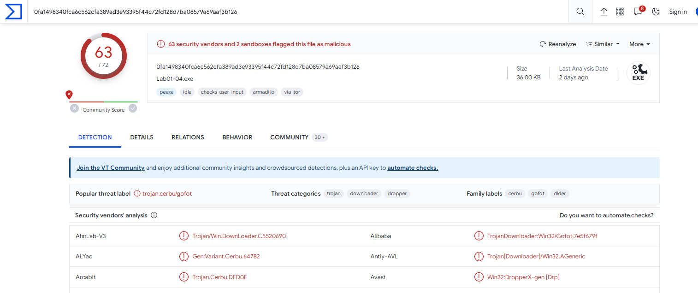The width and height of the screenshot is (698, 293).
Task: Select the armadillo tag
Action: point(264,92)
